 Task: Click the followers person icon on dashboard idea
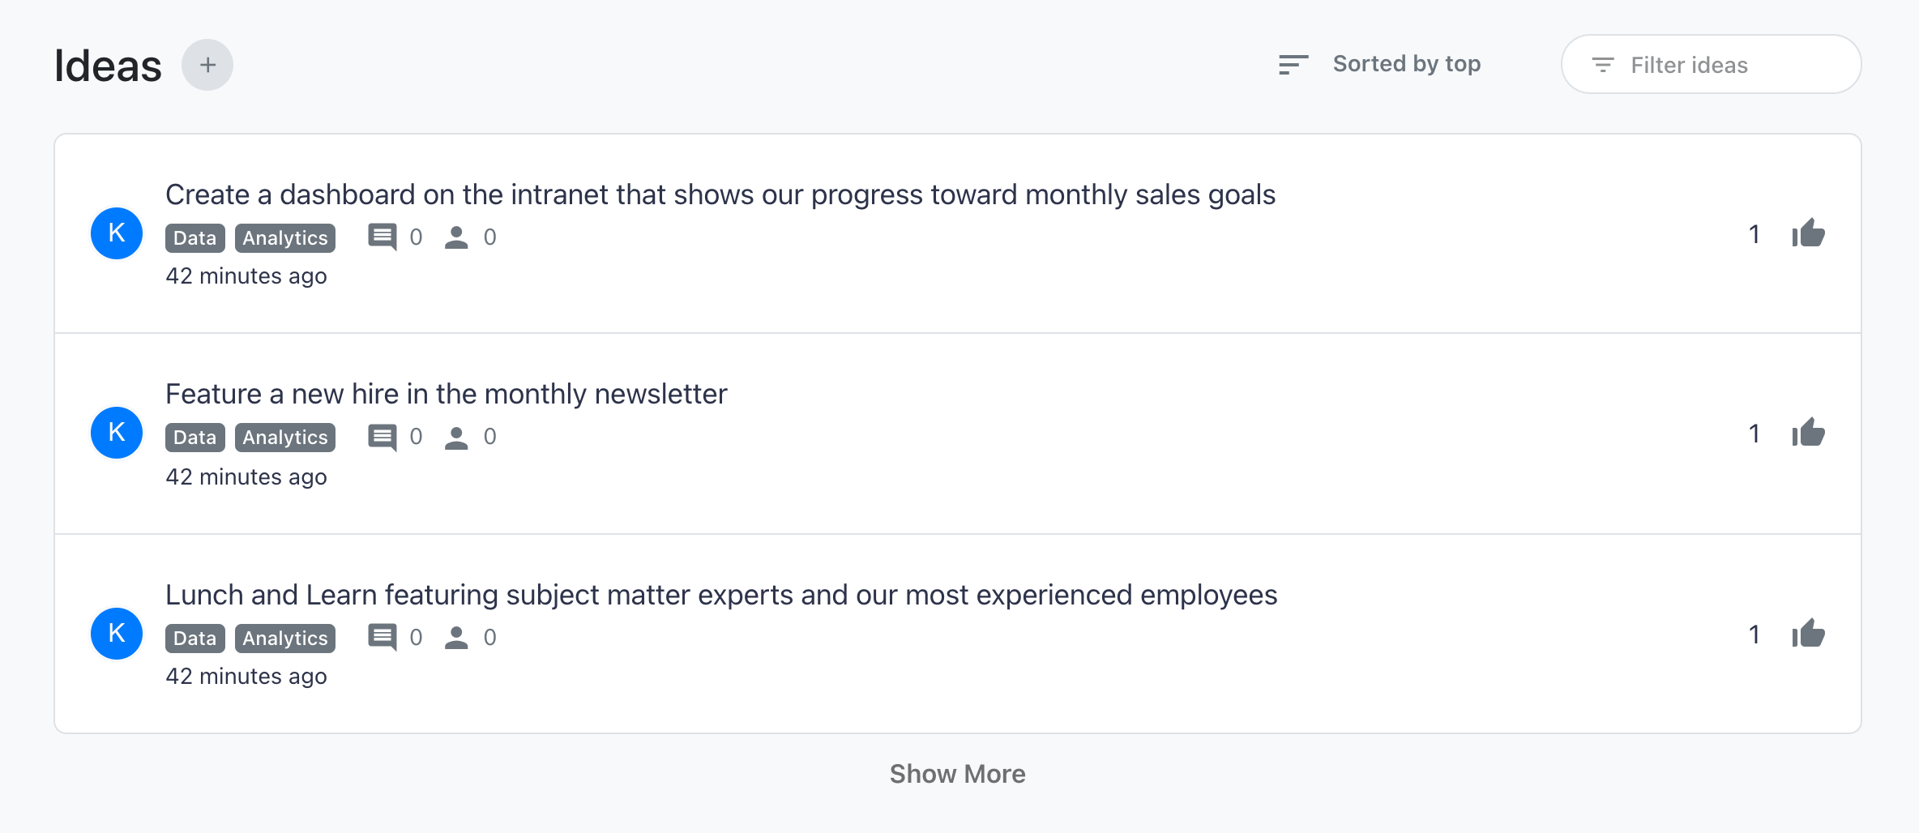coord(456,237)
